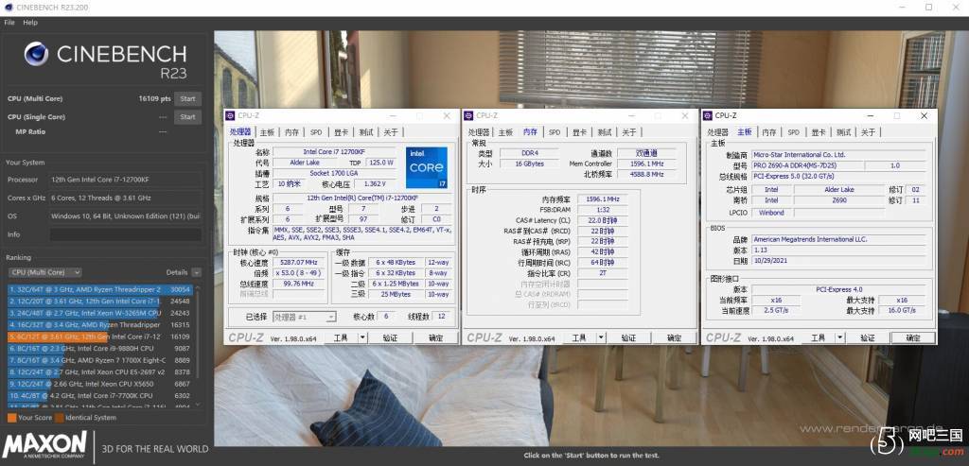Click the Intel Core i7 badge logo
Viewport: 969px width, 466px height.
tap(427, 167)
